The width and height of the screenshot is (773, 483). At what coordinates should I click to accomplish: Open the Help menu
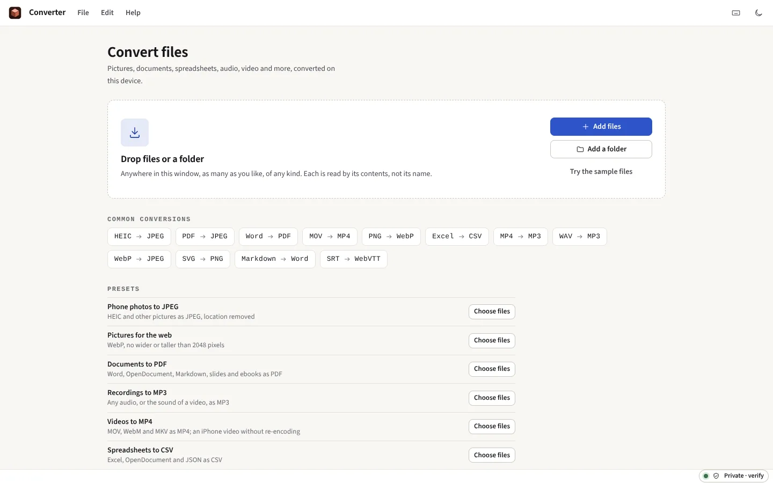133,13
